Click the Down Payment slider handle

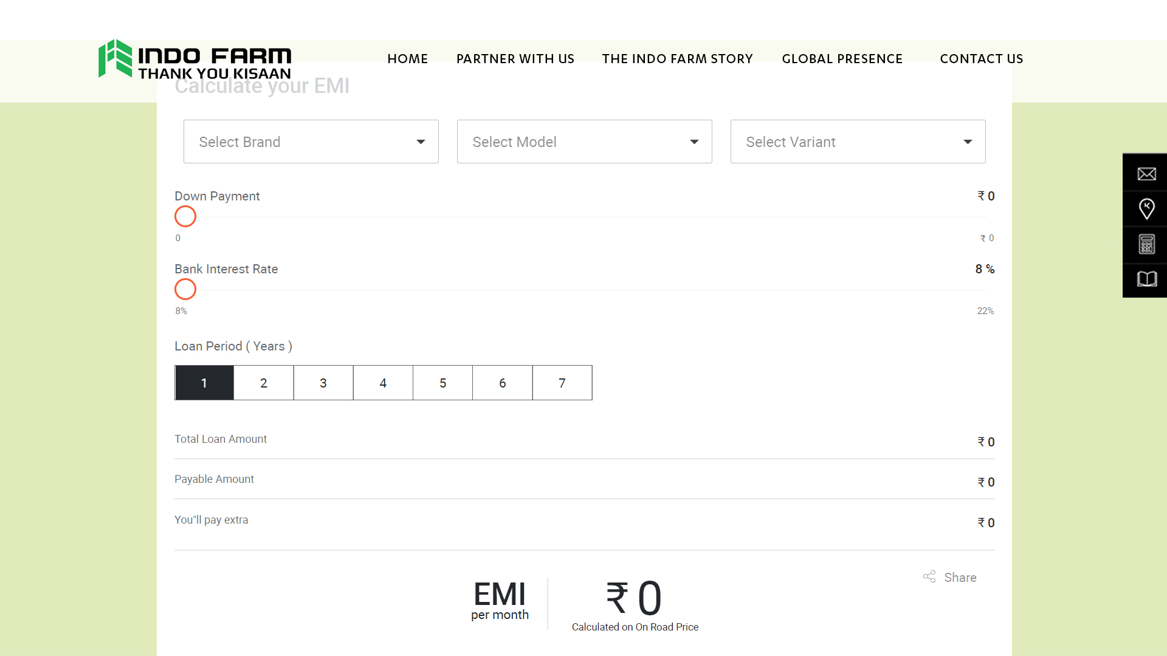coord(185,216)
